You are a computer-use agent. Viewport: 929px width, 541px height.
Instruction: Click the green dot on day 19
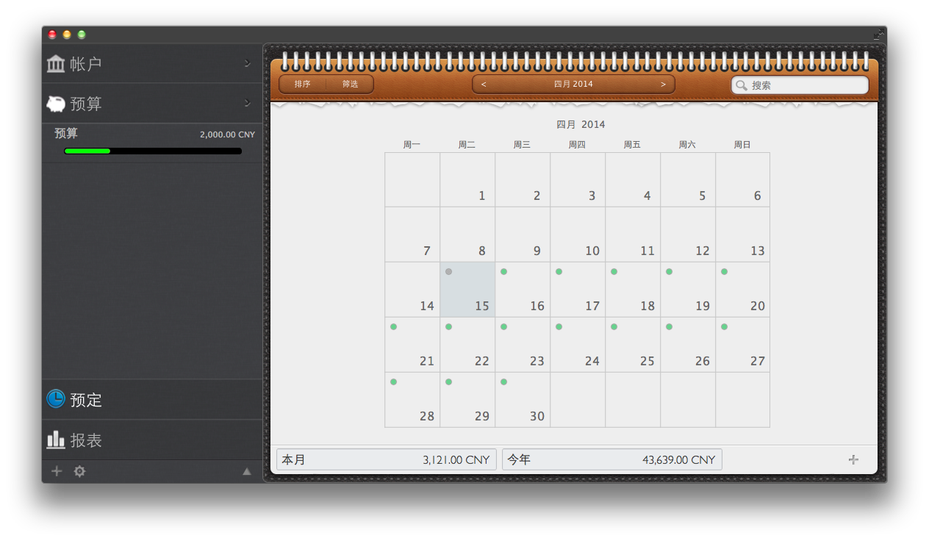669,272
